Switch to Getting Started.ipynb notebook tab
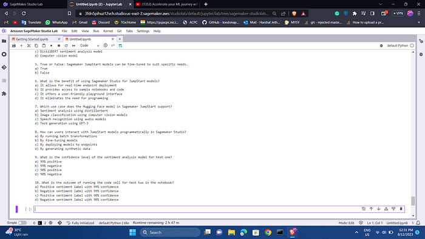The image size is (425, 239). click(x=32, y=39)
